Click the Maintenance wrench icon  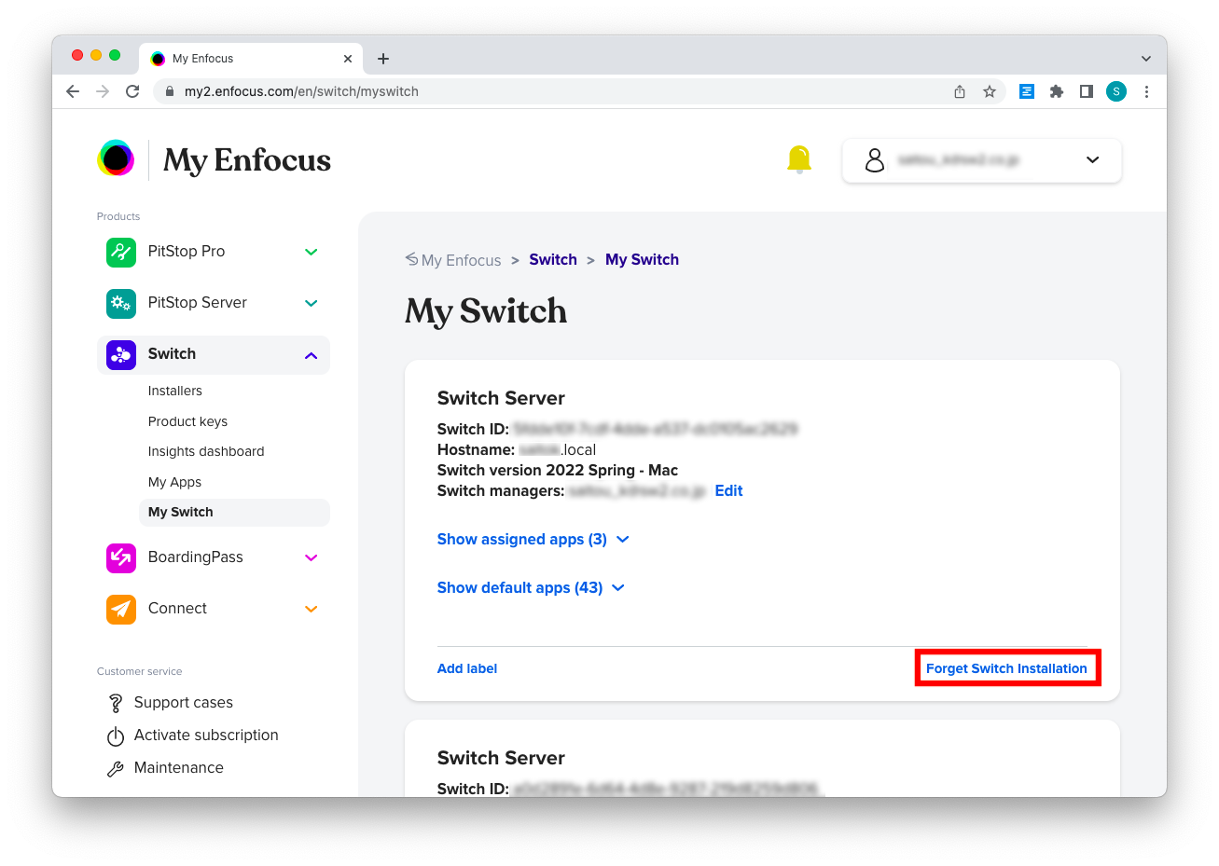point(116,769)
